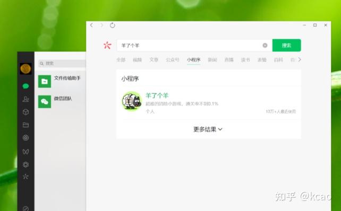Minimize the search window

[x=304, y=25]
